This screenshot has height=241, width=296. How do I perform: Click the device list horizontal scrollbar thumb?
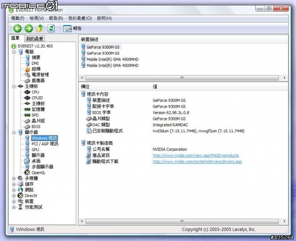[182, 78]
